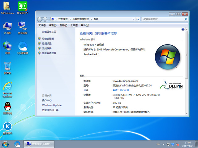Click the scrollbar down arrow

[x=187, y=114]
